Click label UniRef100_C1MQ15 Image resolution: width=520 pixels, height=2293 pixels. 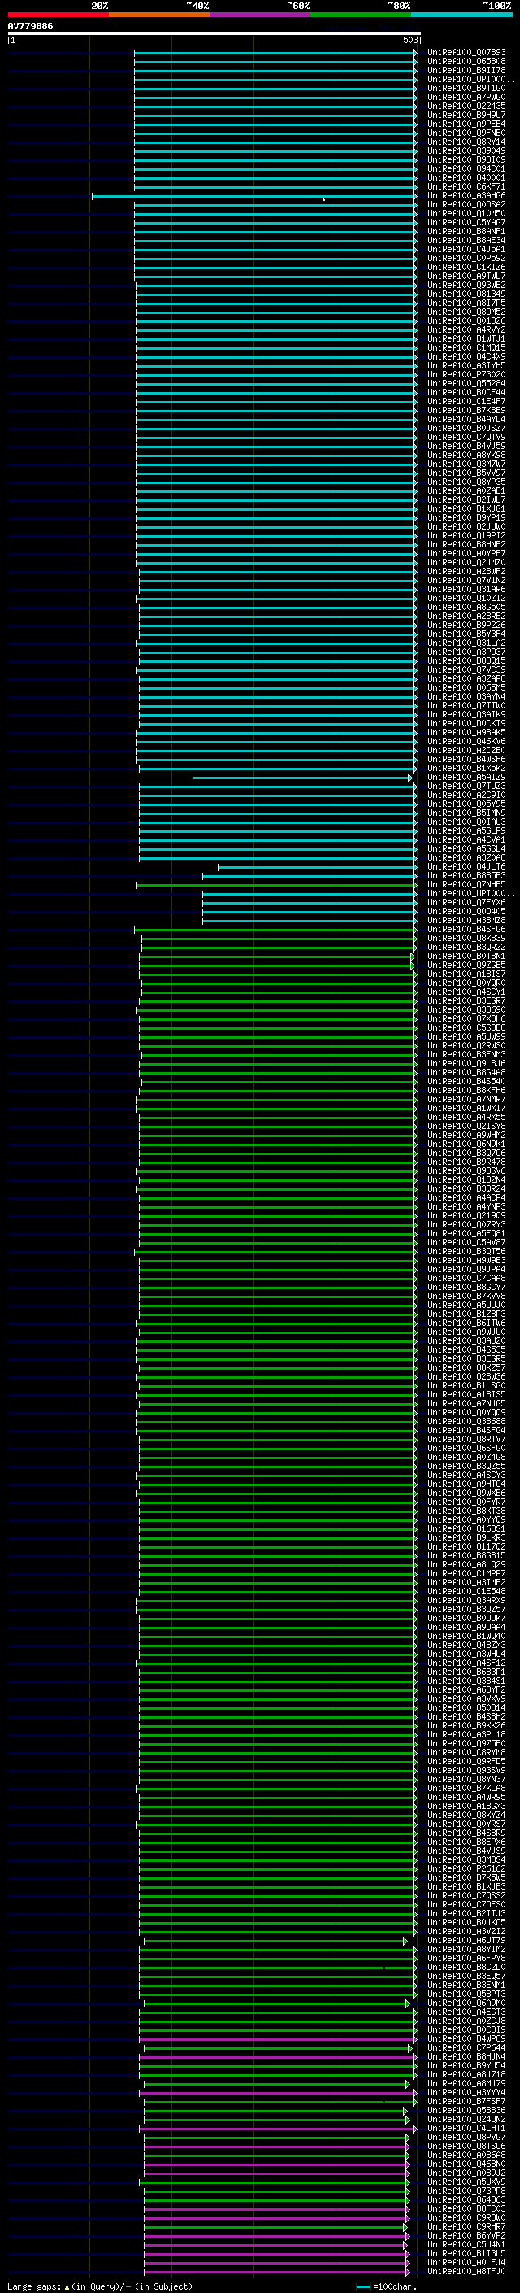466,347
